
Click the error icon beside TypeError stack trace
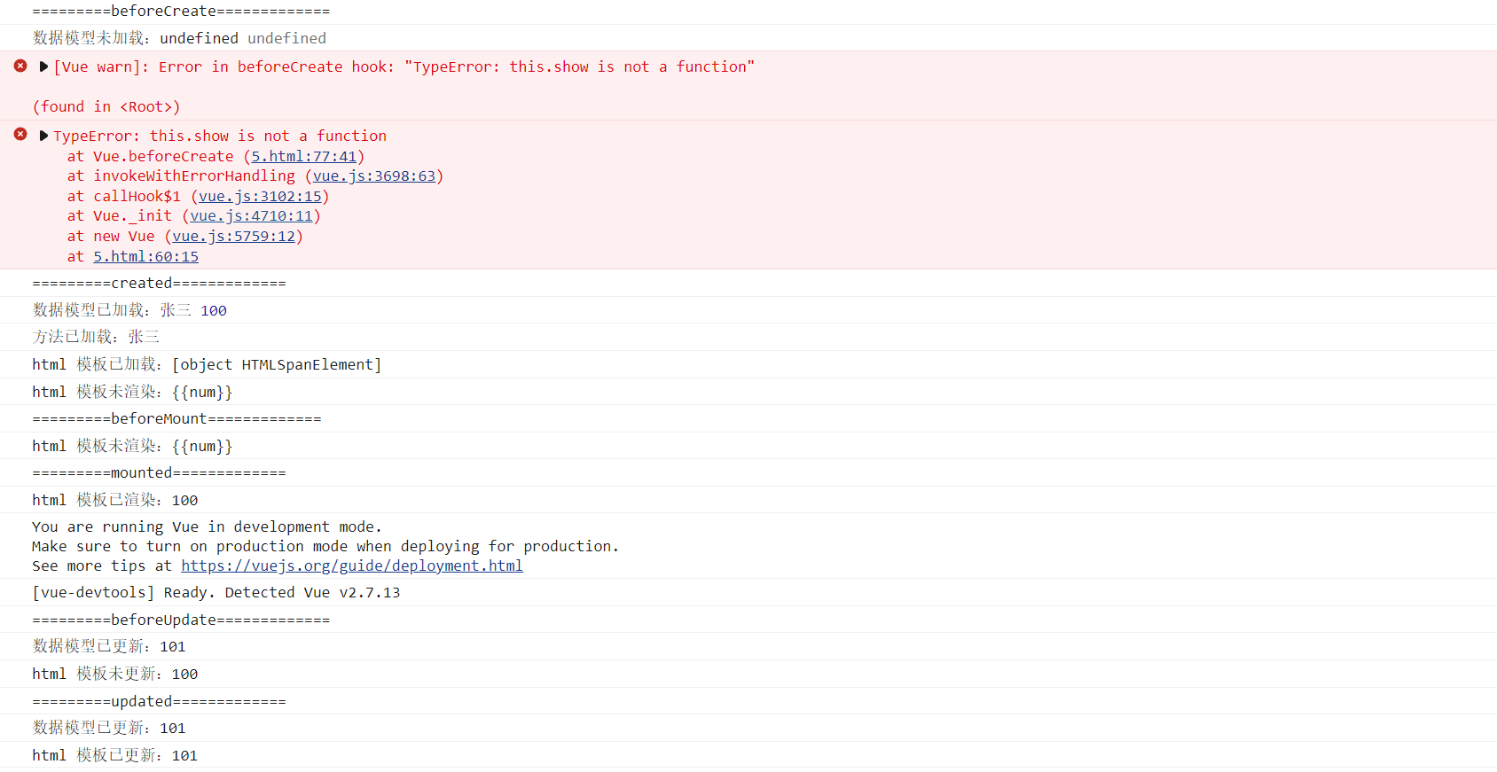20,134
